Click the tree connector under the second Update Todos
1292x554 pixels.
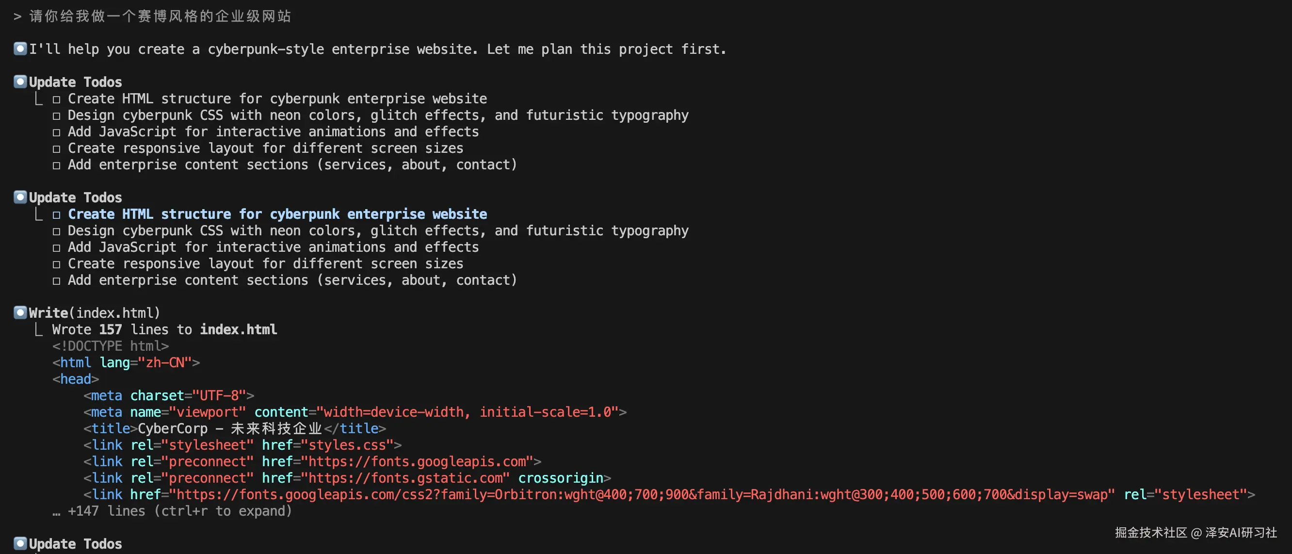[39, 214]
